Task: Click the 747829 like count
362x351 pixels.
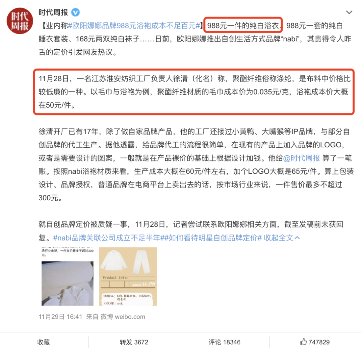Action: click(319, 342)
